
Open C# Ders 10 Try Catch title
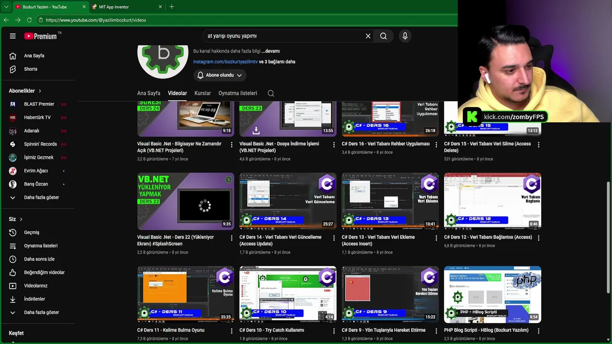pos(272,330)
